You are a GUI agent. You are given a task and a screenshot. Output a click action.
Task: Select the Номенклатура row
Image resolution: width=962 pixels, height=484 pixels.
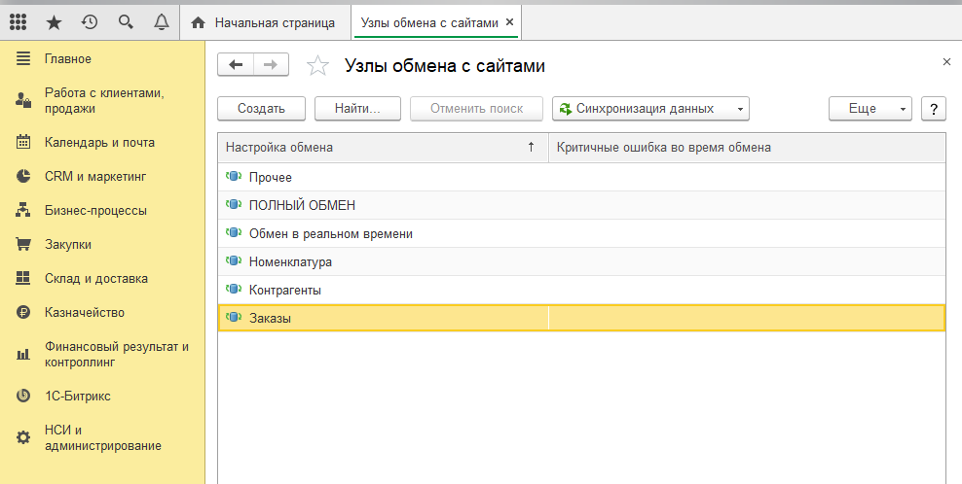tap(581, 261)
